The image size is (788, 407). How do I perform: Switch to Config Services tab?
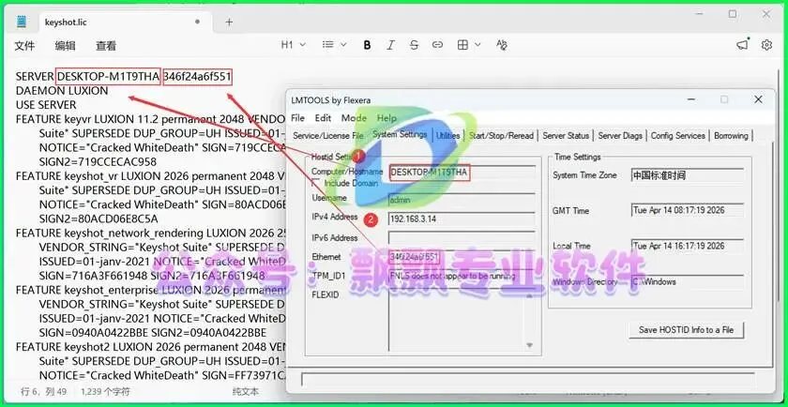(x=678, y=136)
